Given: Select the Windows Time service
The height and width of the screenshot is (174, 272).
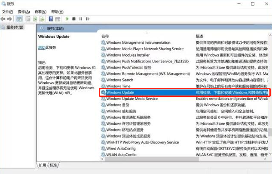Looking at the screenshot, I should pyautogui.click(x=185, y=86).
